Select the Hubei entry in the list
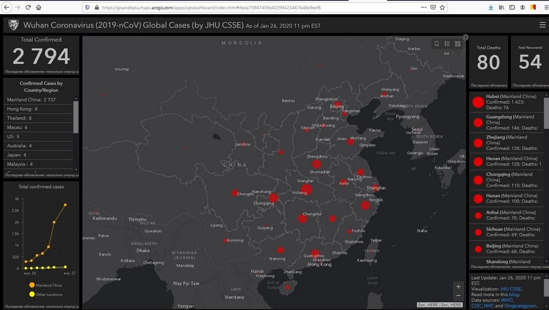The image size is (549, 310). pos(505,102)
